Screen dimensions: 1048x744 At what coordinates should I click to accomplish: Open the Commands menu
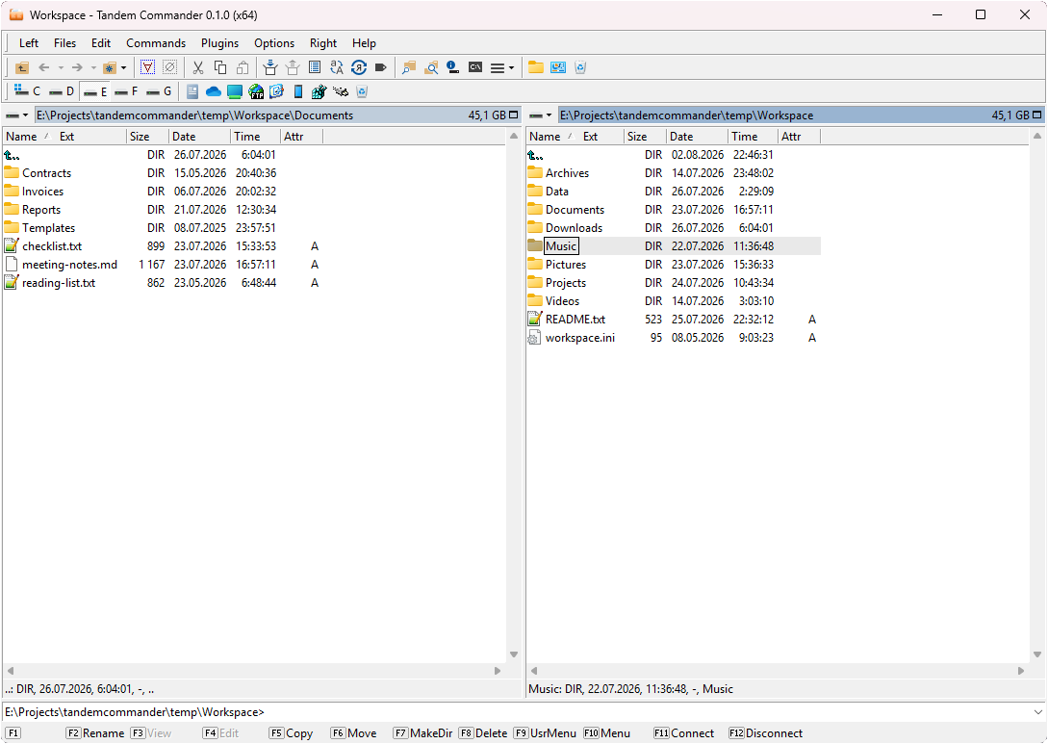156,42
